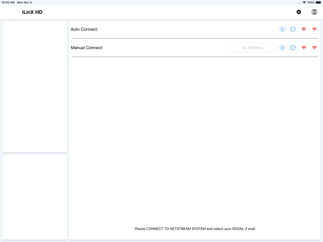Tap the 'Auto Connect:' label
323x242 pixels.
click(x=84, y=29)
